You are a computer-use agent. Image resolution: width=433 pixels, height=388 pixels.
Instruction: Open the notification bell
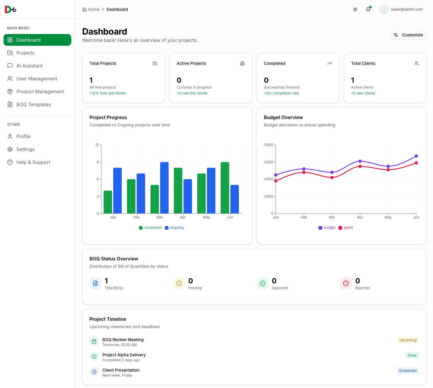(368, 9)
